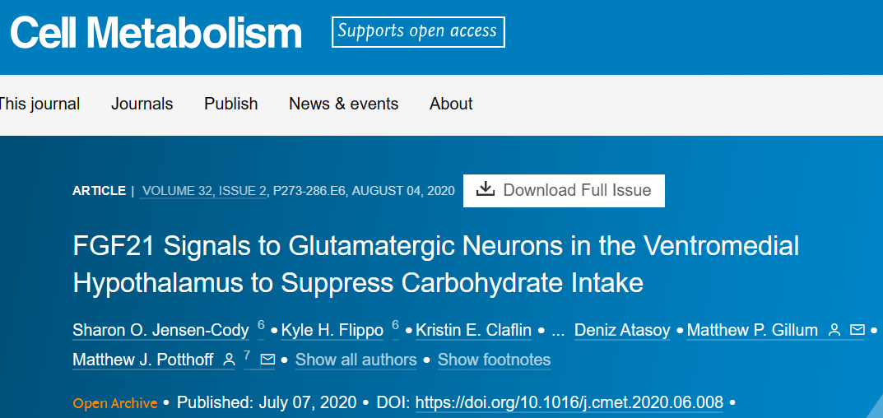Click footnote 6 beside Sharon O. Jensen-Cody
Viewport: 883px width, 418px height.
click(x=261, y=326)
